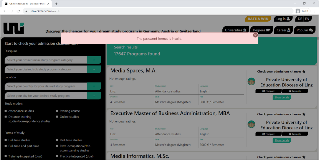Click Show details for Media Spaces
Image resolution: width=319 pixels, height=160 pixels.
282,97
